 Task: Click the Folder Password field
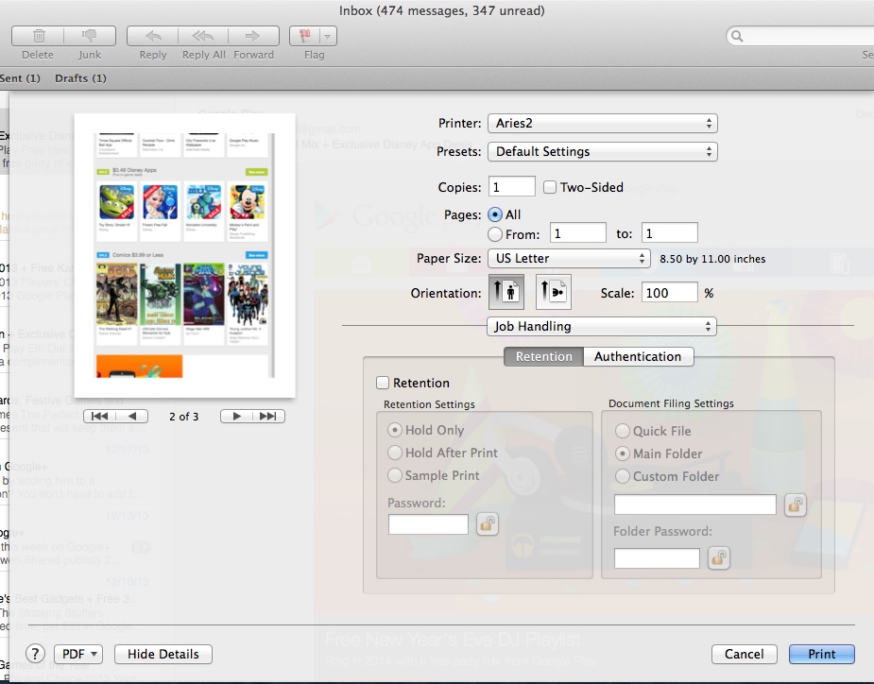657,558
